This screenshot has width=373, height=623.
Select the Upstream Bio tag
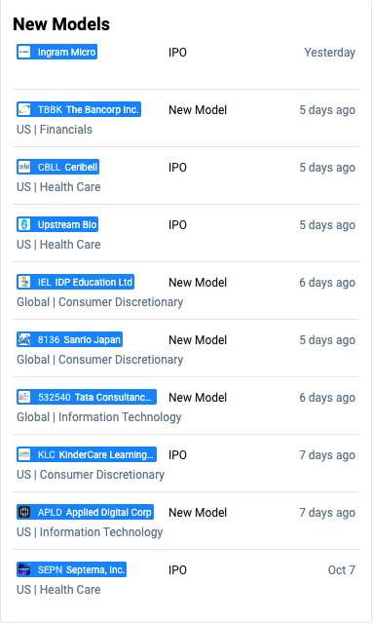[x=57, y=225]
